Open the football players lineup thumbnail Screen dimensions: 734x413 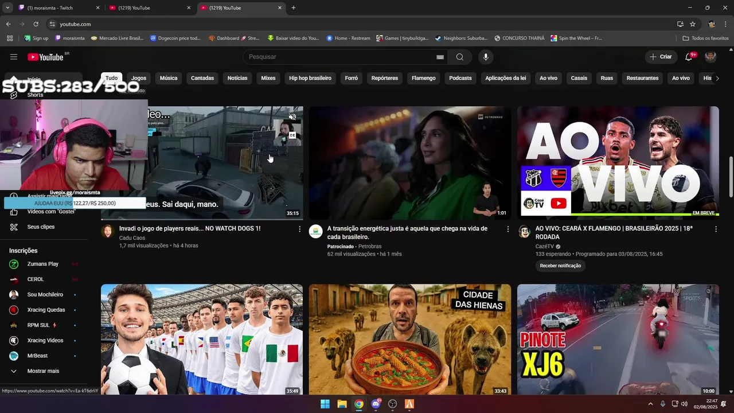point(202,339)
